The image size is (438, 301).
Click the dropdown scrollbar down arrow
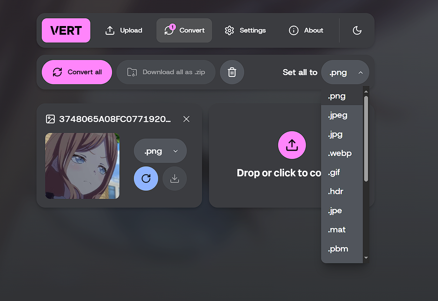click(x=366, y=258)
